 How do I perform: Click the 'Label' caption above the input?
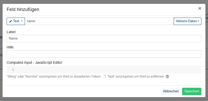click(x=11, y=32)
